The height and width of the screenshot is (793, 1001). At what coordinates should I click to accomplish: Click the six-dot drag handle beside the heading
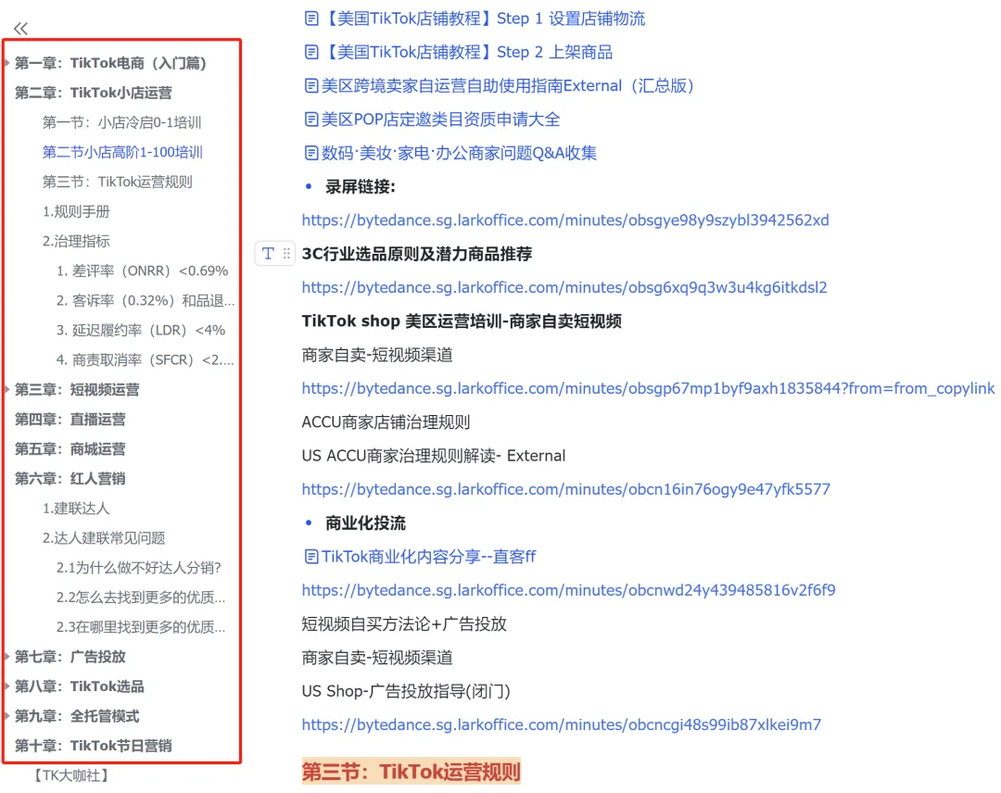(x=286, y=254)
